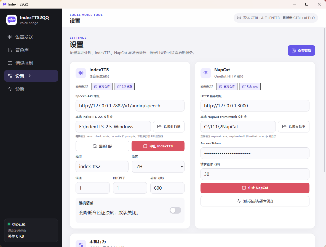Click the IndexTTS2QQ title bar app icon
The image size is (326, 247).
[x=5, y=4]
